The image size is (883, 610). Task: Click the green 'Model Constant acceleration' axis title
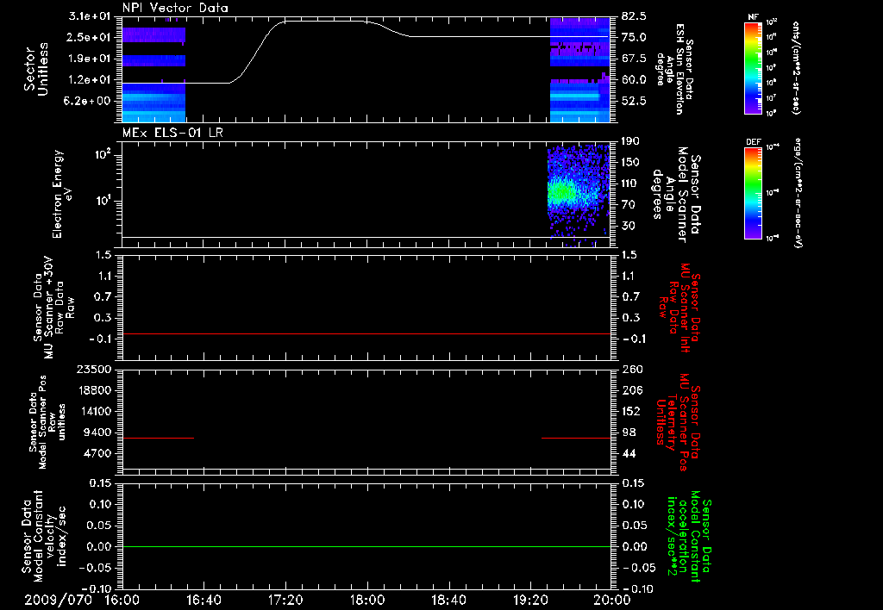688,537
